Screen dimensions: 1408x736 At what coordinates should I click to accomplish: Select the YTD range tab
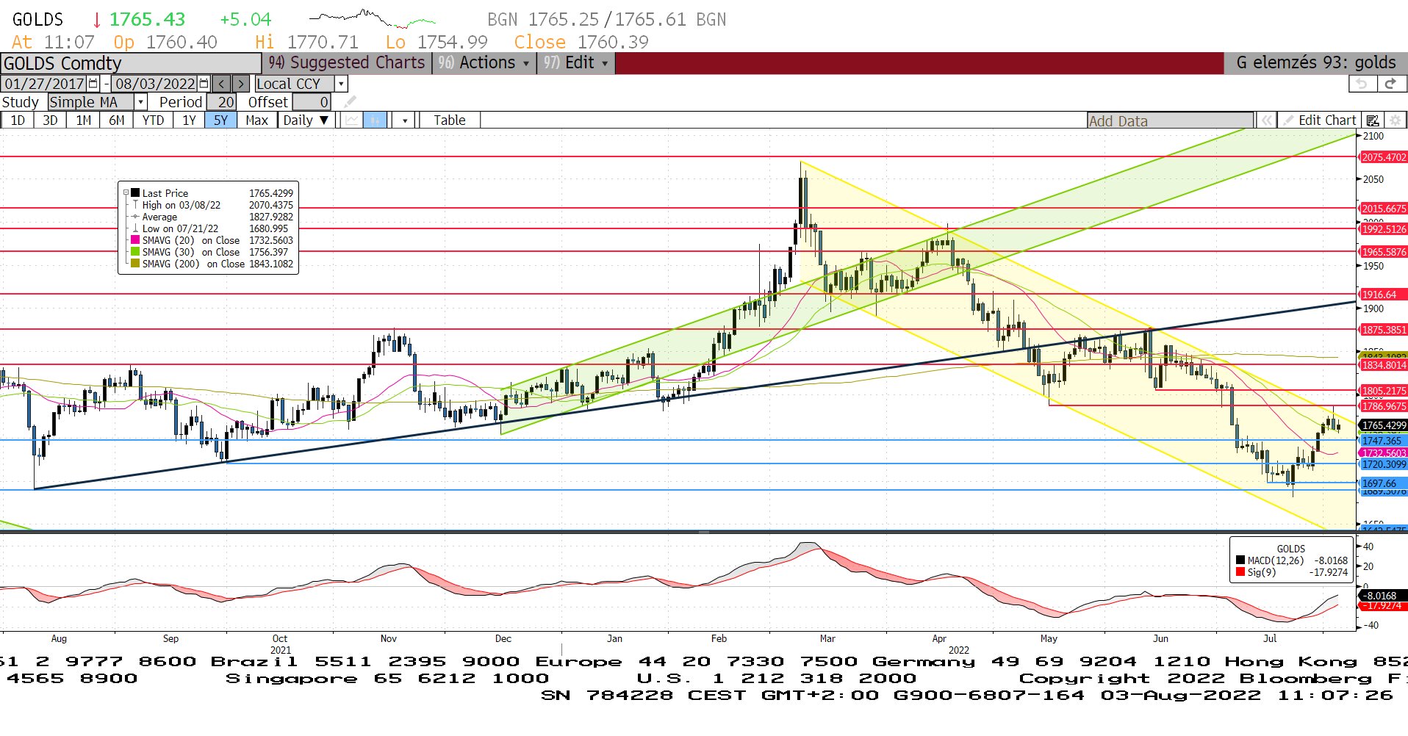pyautogui.click(x=153, y=120)
